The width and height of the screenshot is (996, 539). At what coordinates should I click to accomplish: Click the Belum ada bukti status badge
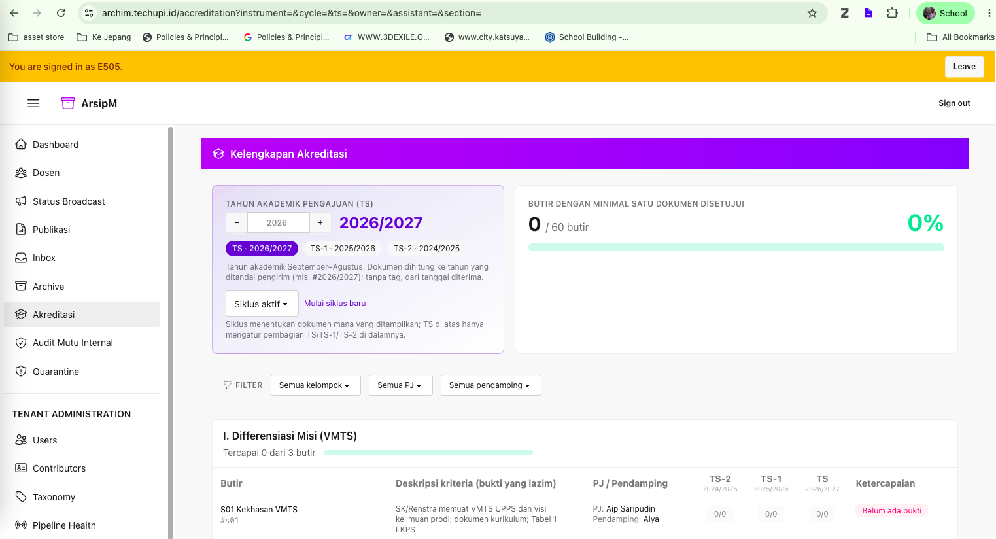point(891,511)
